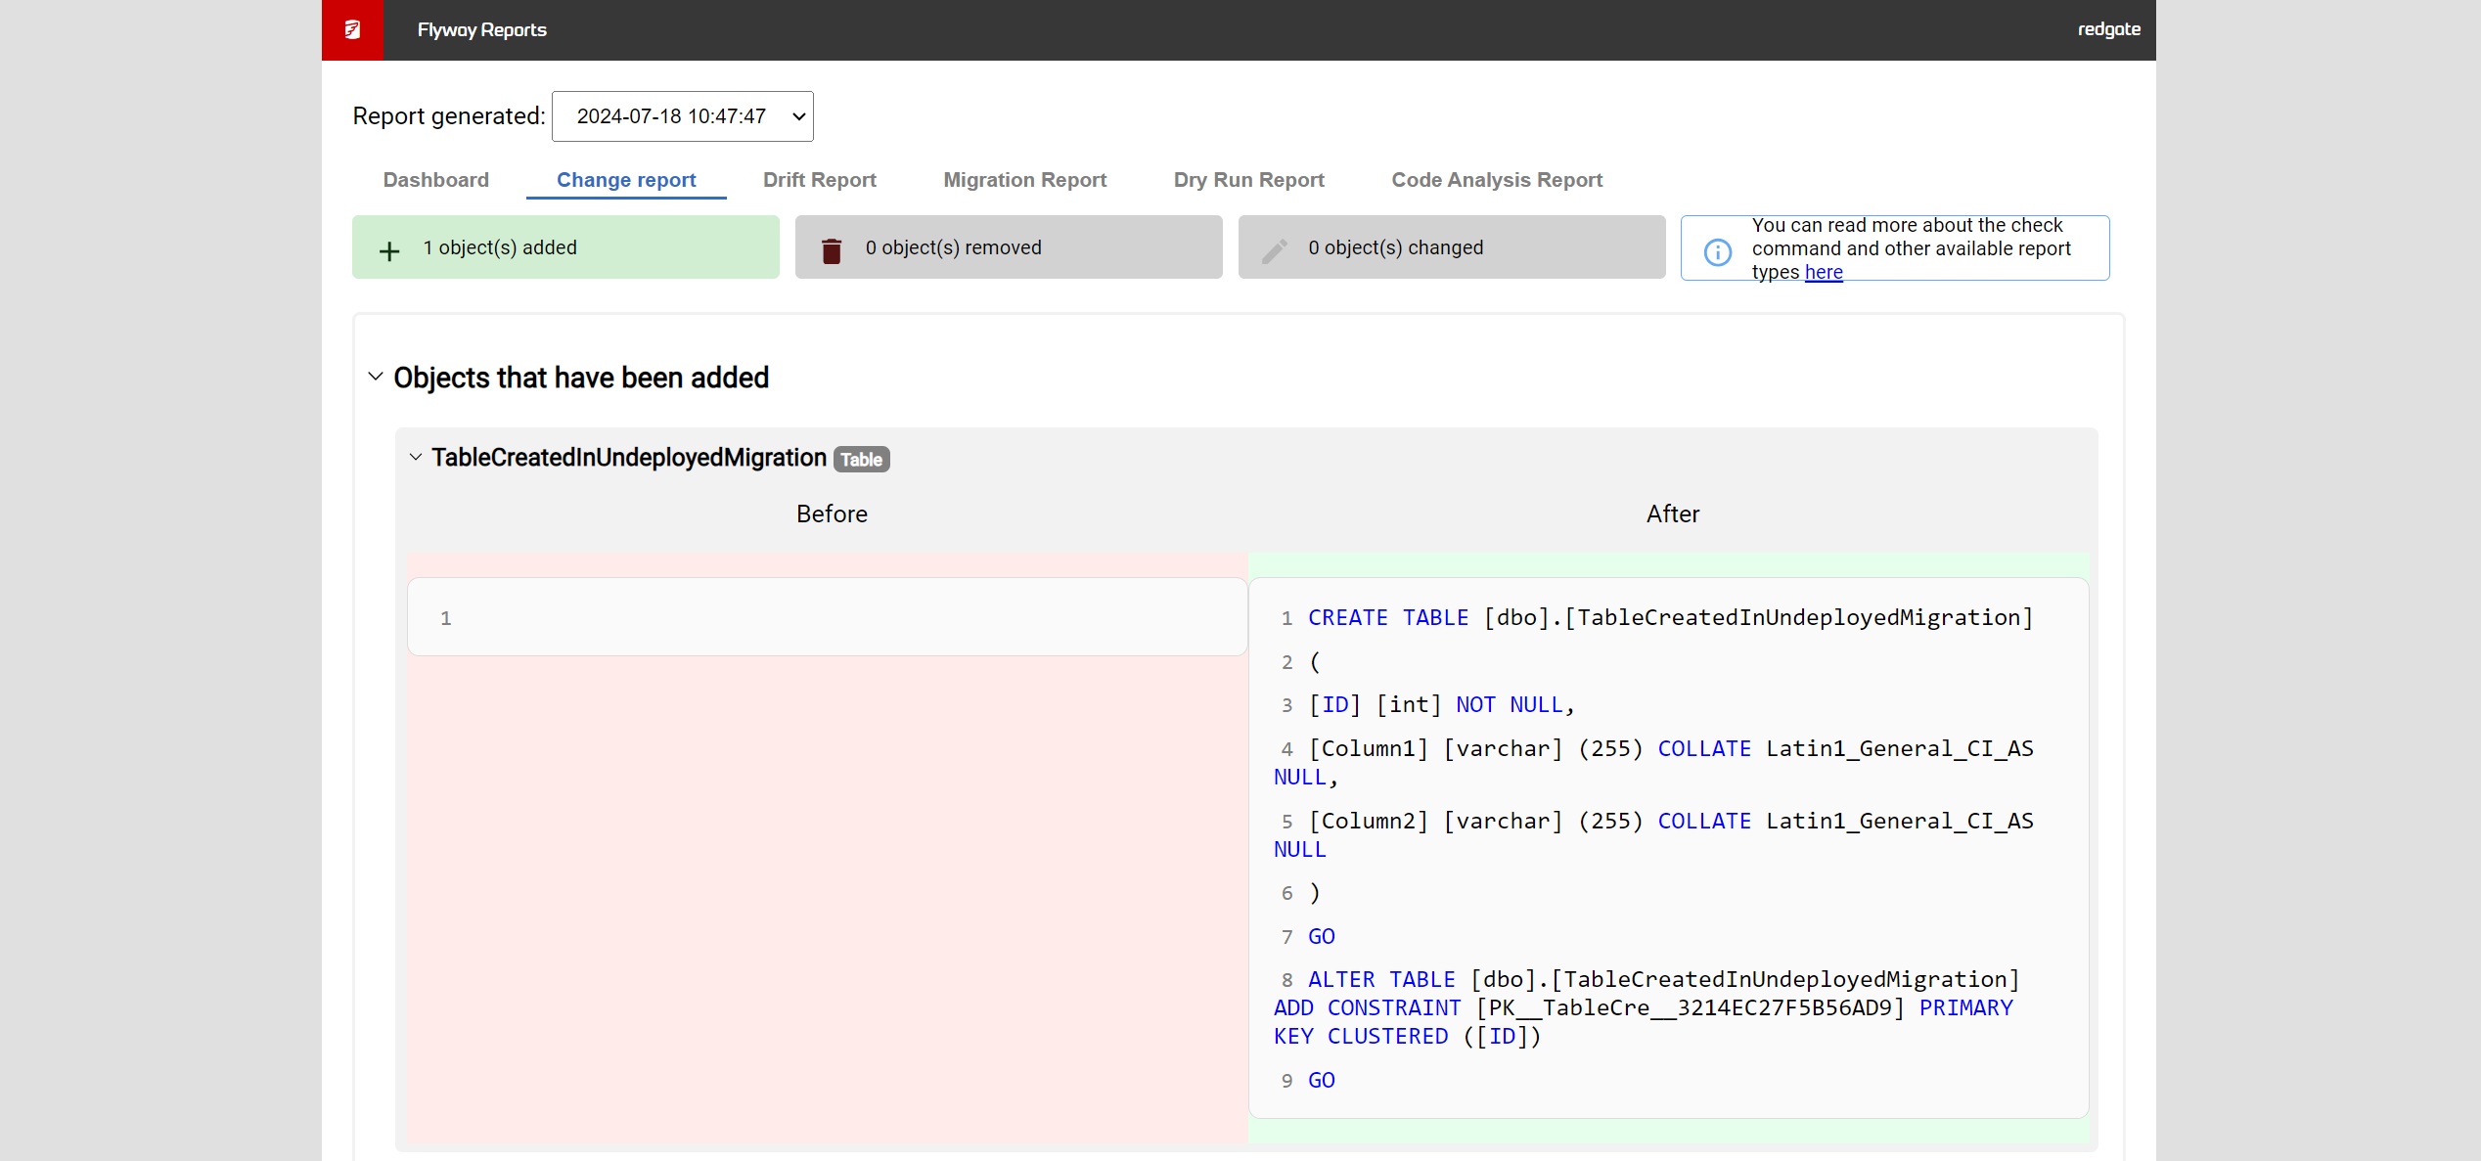Click the redgate brand logo
The width and height of the screenshot is (2481, 1161).
(x=2108, y=29)
